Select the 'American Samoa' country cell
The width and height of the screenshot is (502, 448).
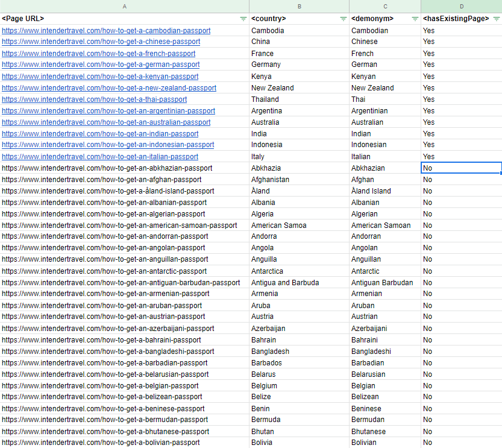click(x=300, y=226)
